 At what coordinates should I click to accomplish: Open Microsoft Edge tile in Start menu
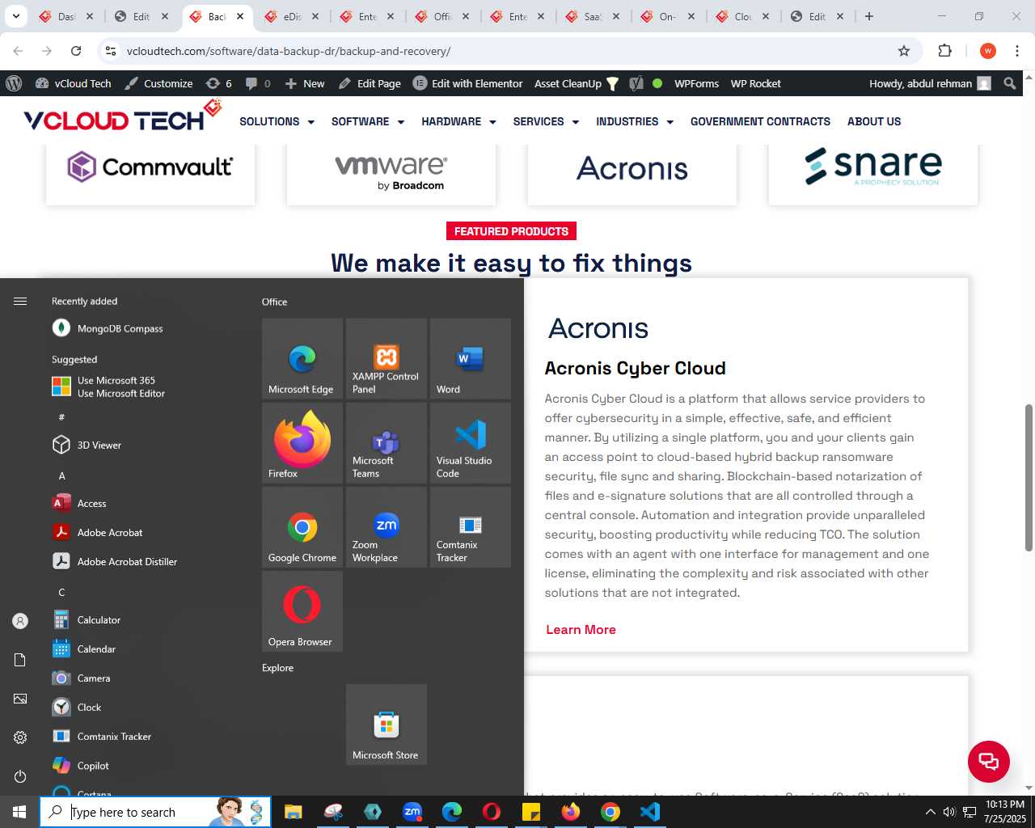tap(302, 358)
